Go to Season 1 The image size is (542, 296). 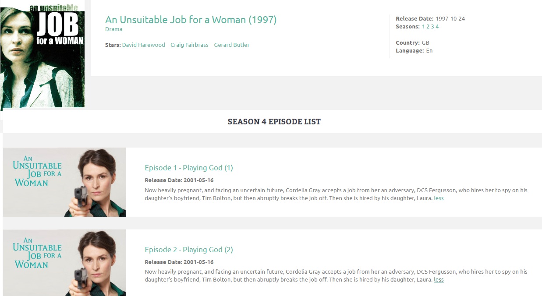(x=423, y=27)
